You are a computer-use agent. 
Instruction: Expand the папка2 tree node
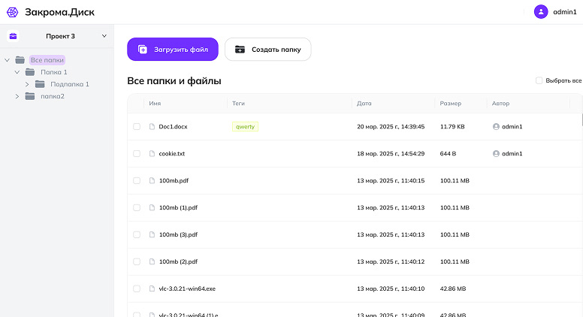(x=17, y=96)
